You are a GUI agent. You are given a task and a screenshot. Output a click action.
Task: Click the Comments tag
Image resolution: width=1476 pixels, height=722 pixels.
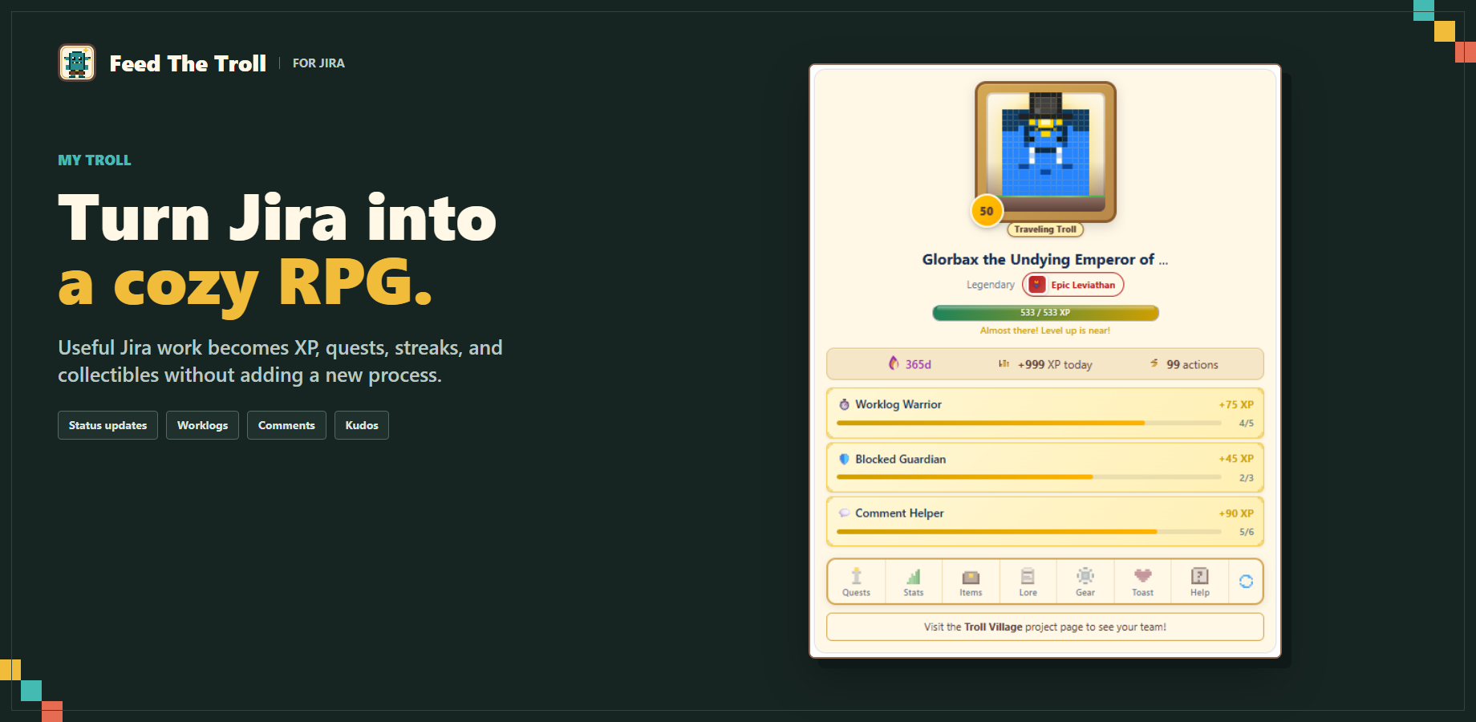[x=286, y=425]
